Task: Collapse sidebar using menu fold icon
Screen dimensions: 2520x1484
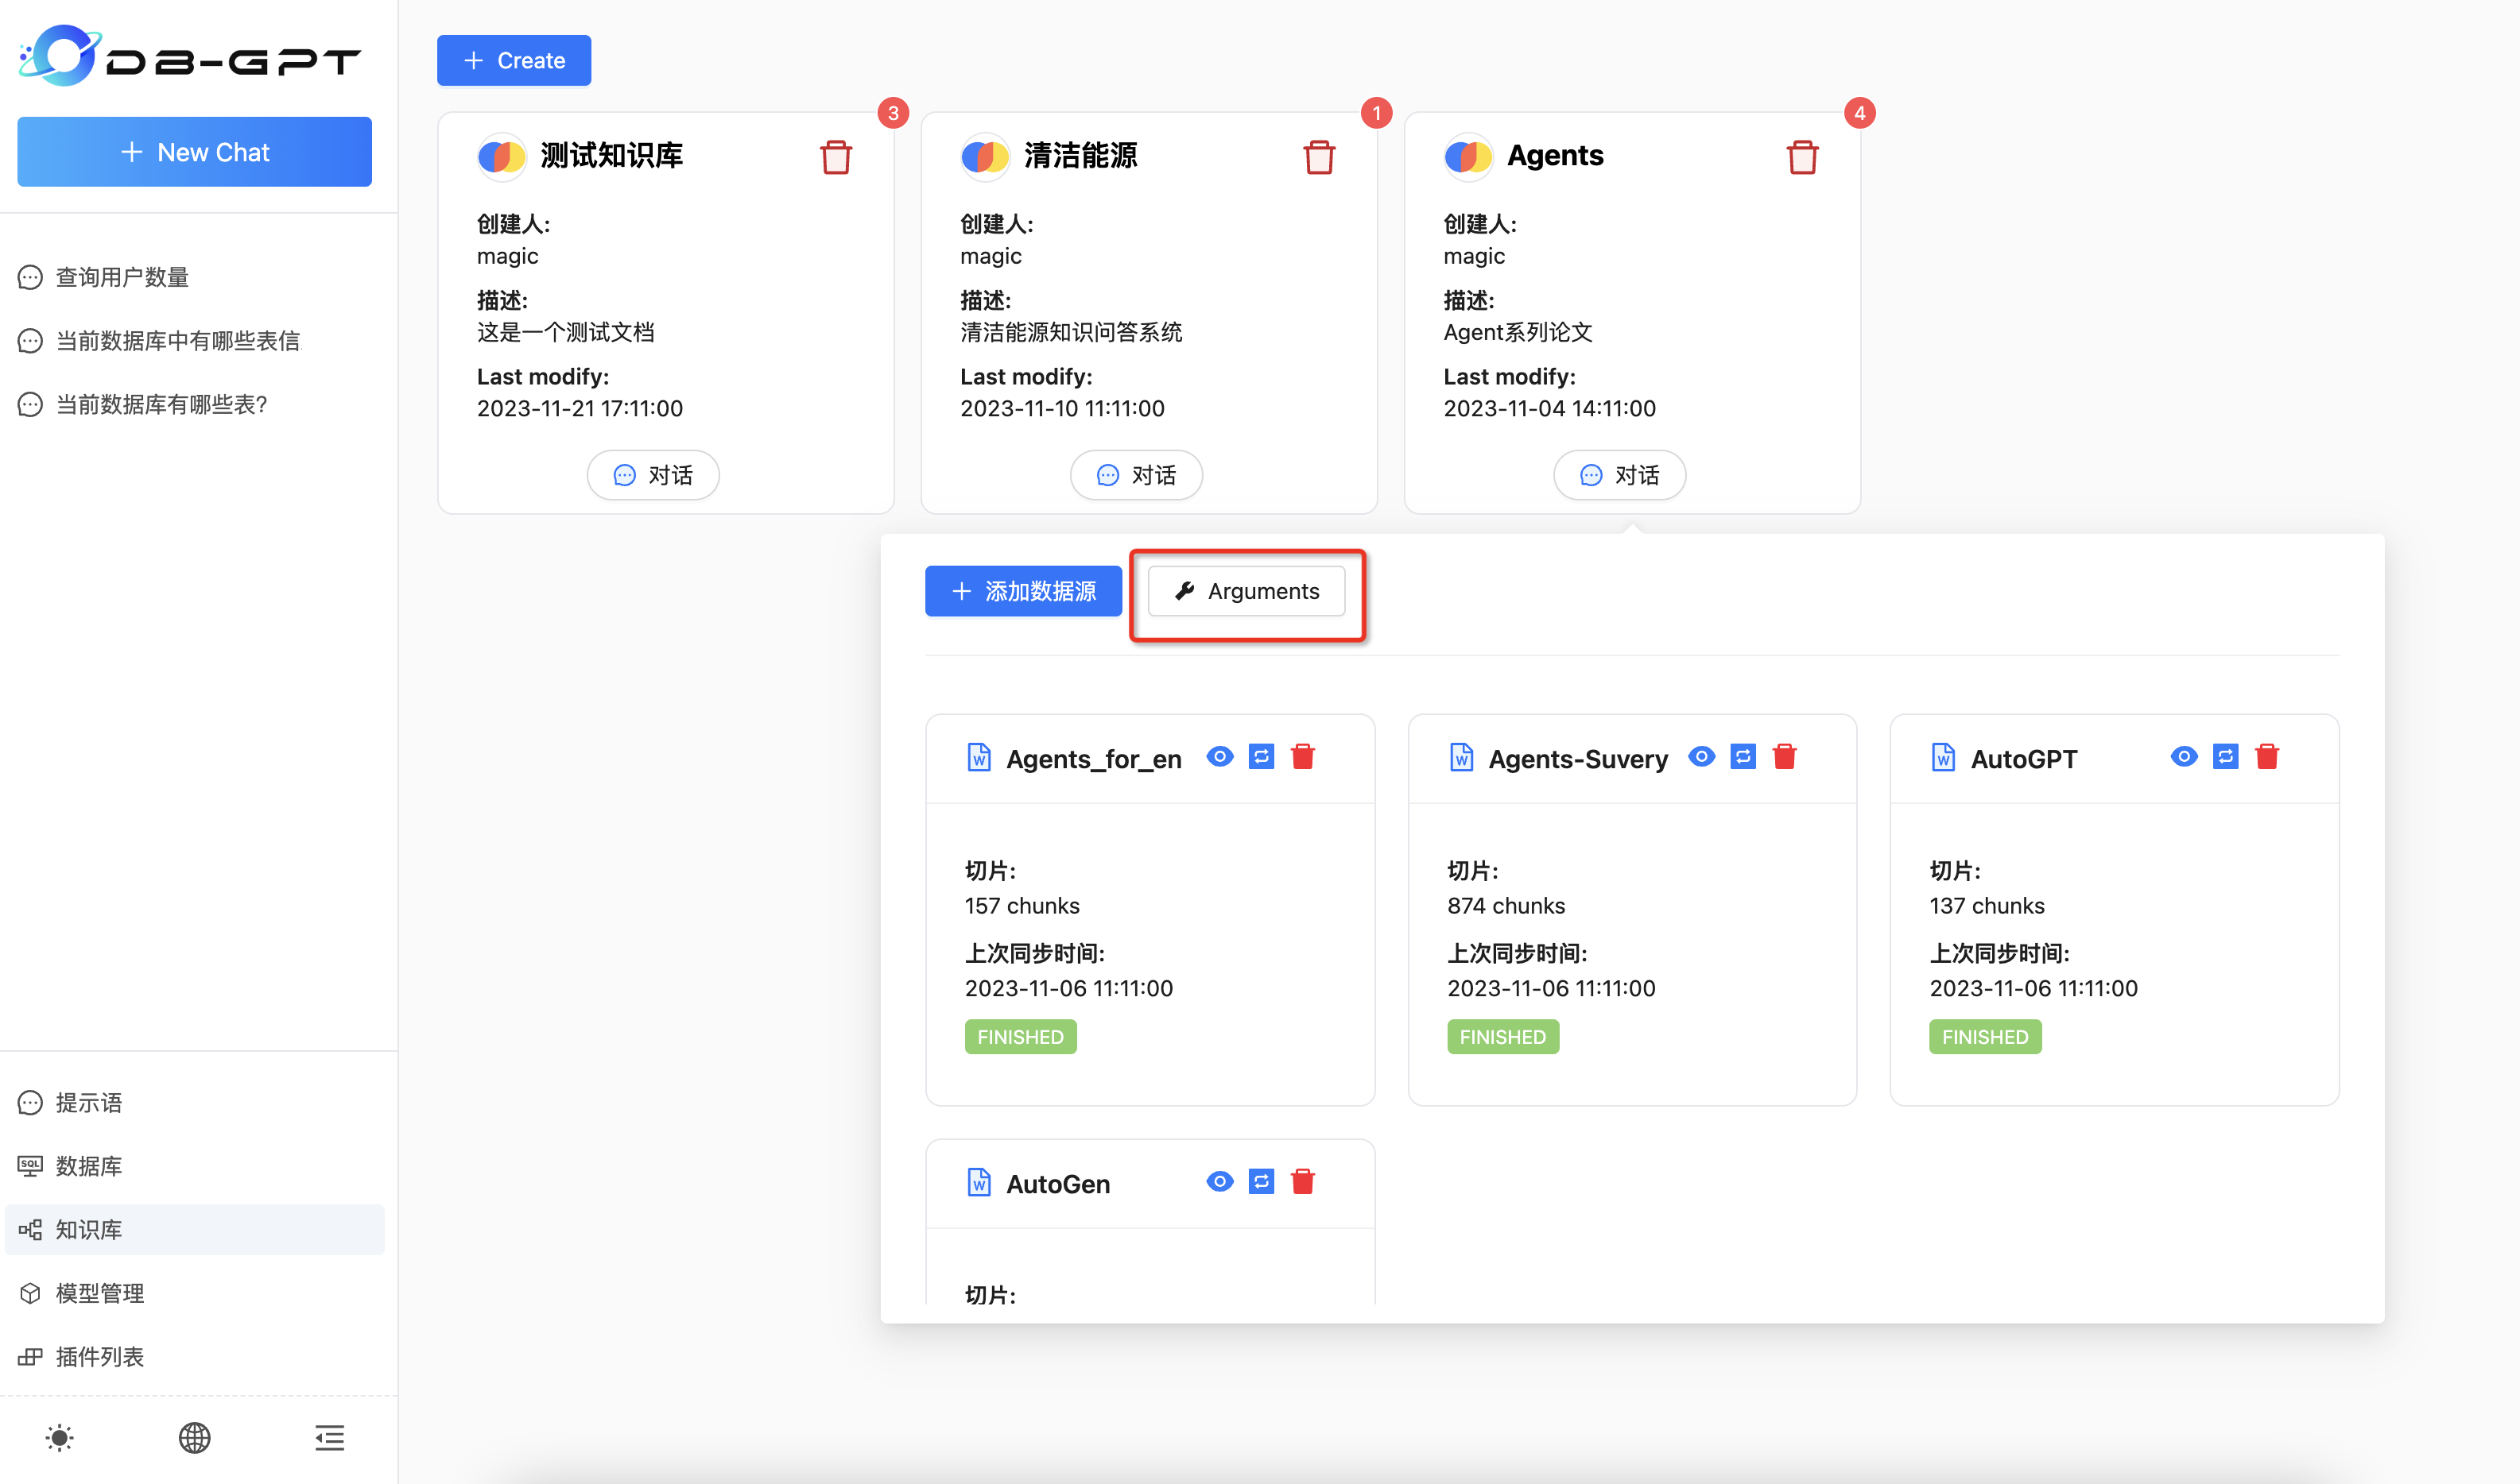Action: tap(329, 1438)
